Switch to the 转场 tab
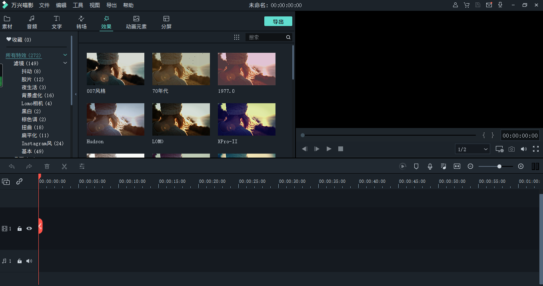Image resolution: width=543 pixels, height=286 pixels. (x=82, y=22)
